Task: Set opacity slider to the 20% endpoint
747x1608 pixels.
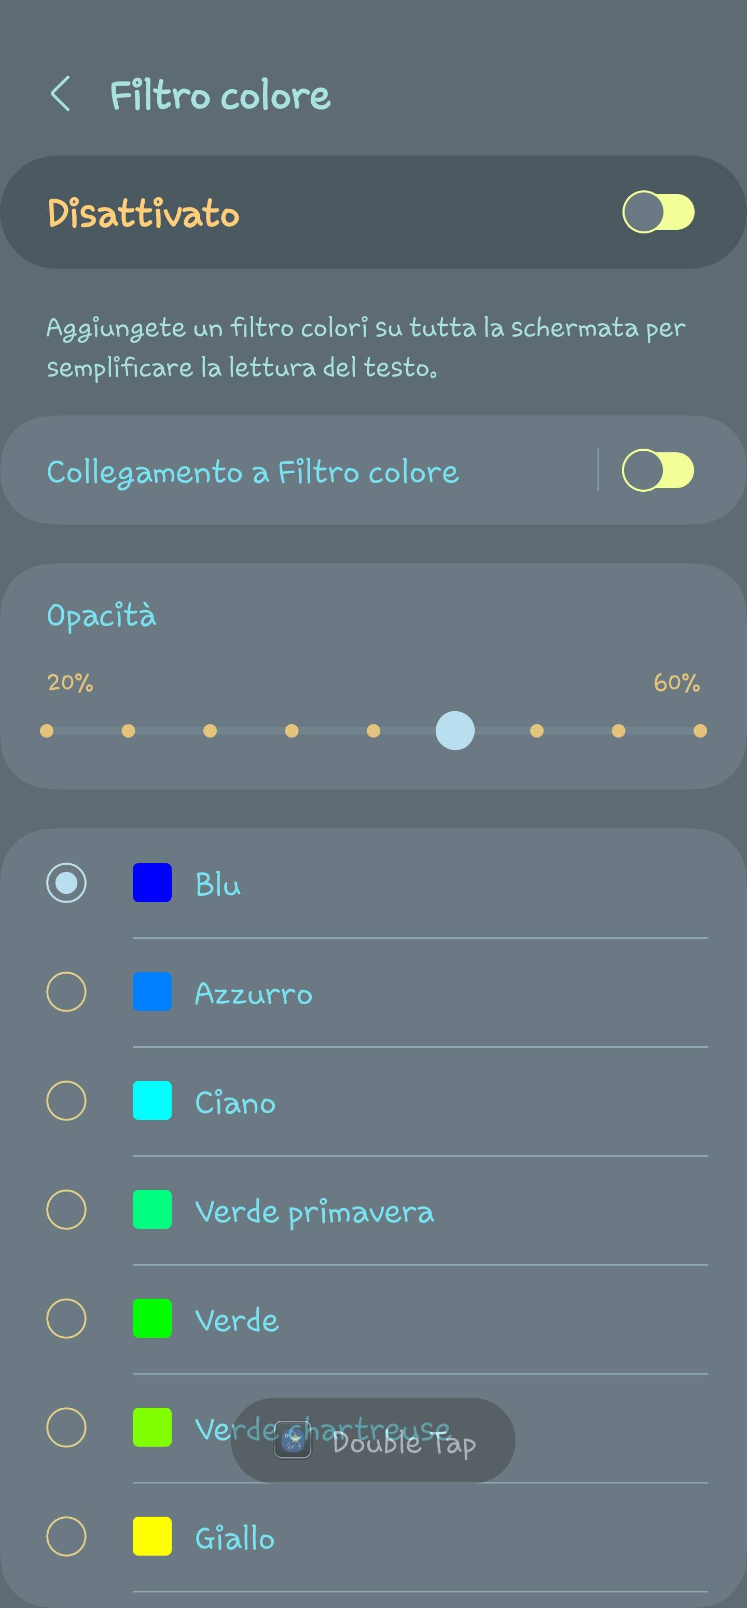Action: point(47,730)
